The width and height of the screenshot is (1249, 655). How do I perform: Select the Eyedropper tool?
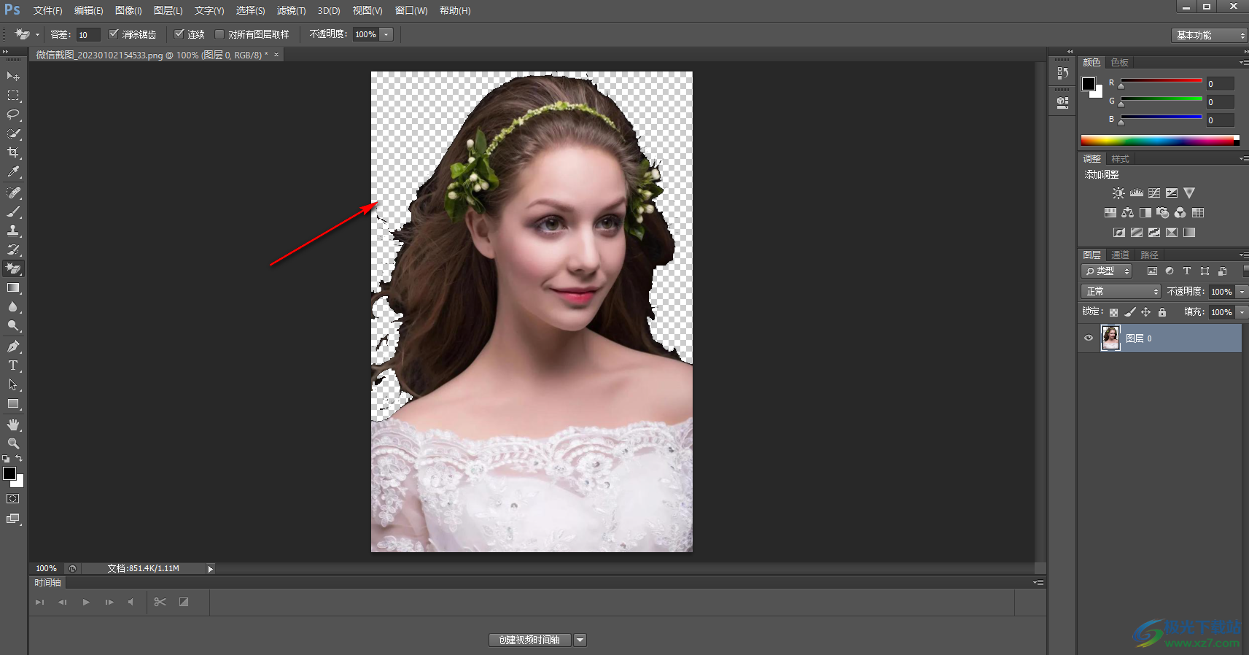click(x=13, y=171)
